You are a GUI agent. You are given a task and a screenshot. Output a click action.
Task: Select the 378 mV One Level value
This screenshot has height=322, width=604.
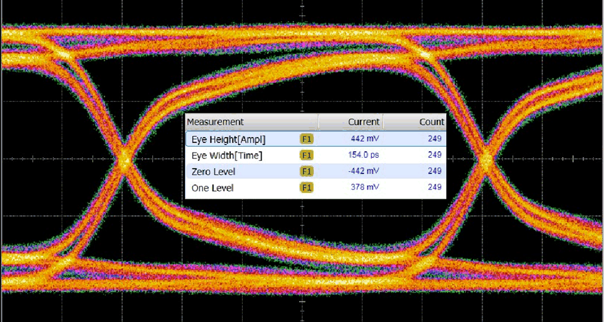[365, 188]
